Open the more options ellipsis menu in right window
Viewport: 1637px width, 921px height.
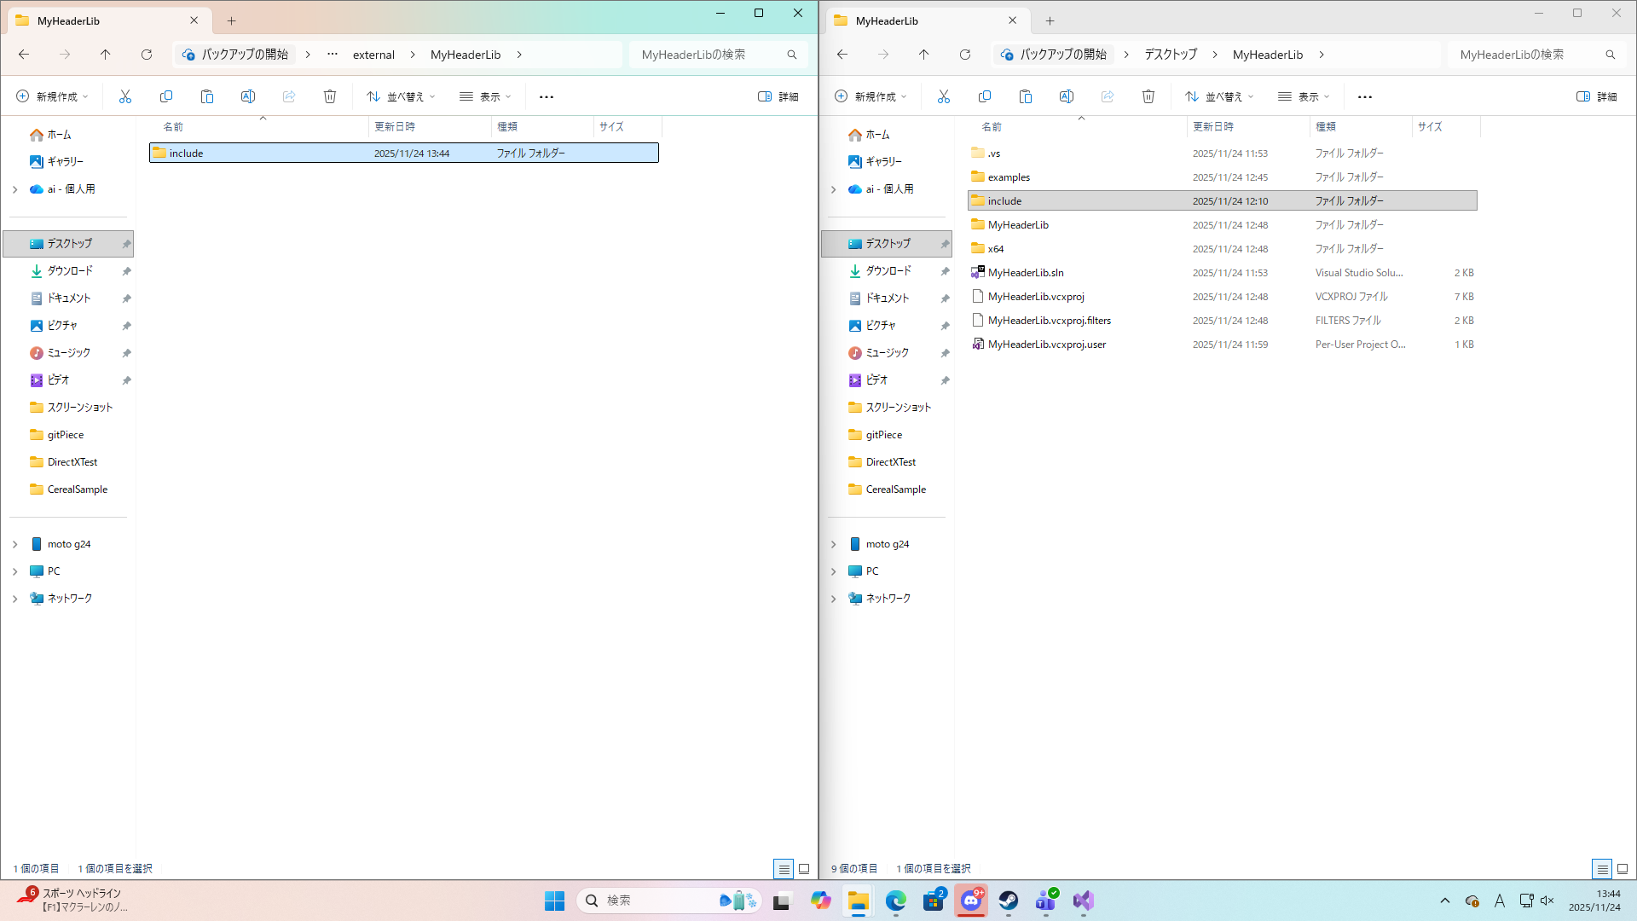click(1365, 96)
